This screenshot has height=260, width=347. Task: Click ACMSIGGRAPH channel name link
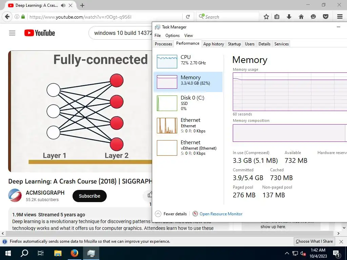click(x=45, y=193)
